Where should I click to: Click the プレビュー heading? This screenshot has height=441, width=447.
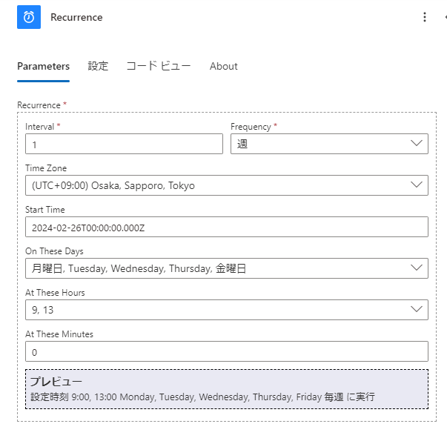[x=56, y=381]
